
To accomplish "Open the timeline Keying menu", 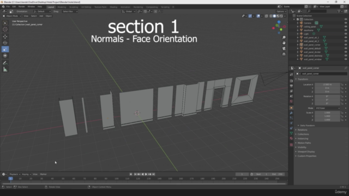I will pos(26,174).
